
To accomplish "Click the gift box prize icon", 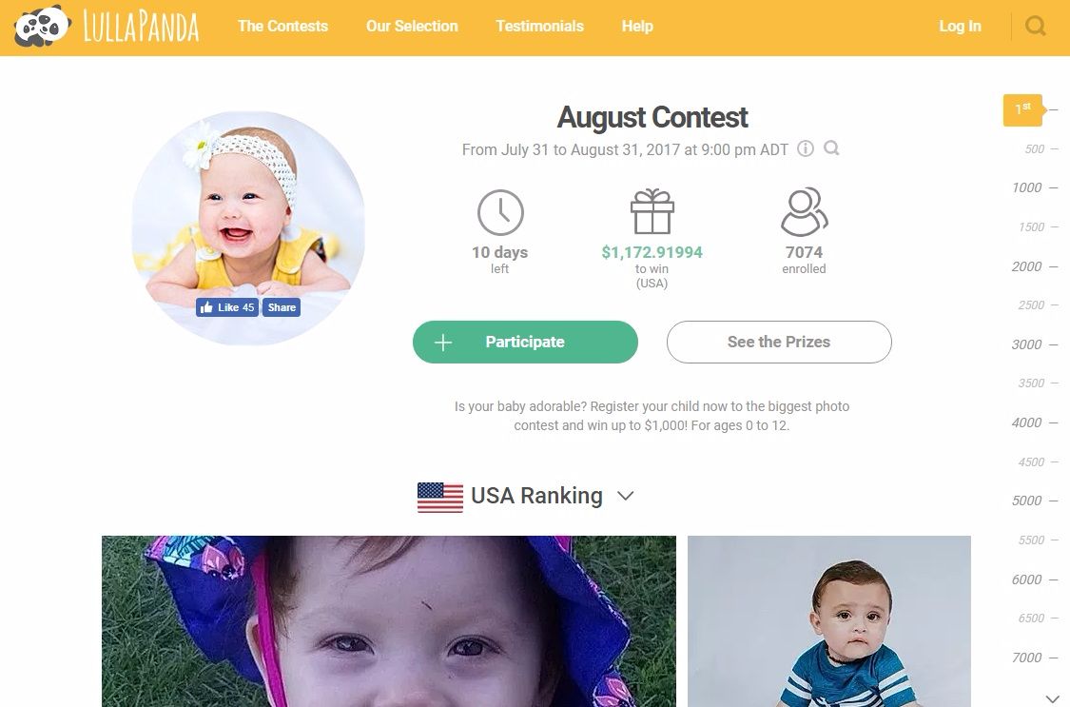I will (652, 211).
